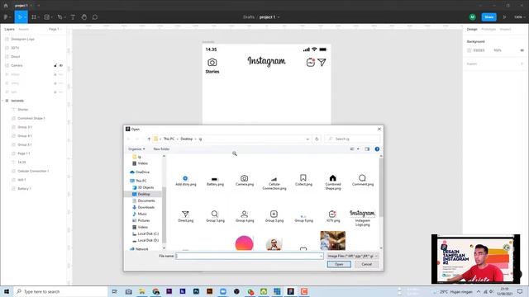
Task: Click the taskbar search box
Action: (x=60, y=291)
